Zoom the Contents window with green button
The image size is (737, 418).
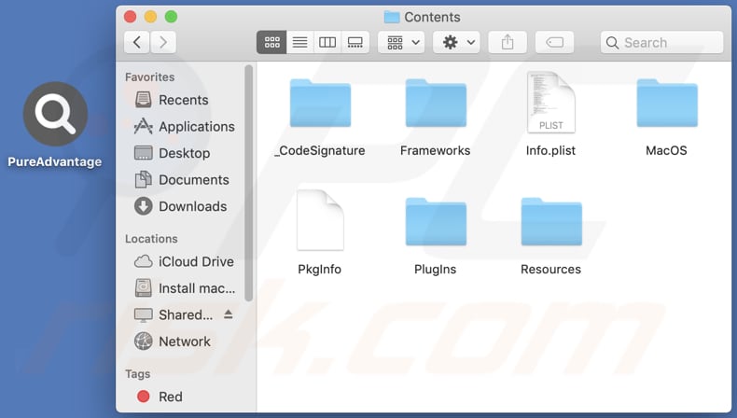(171, 17)
